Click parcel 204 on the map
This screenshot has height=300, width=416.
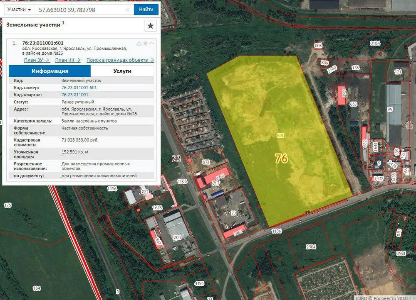177,238
